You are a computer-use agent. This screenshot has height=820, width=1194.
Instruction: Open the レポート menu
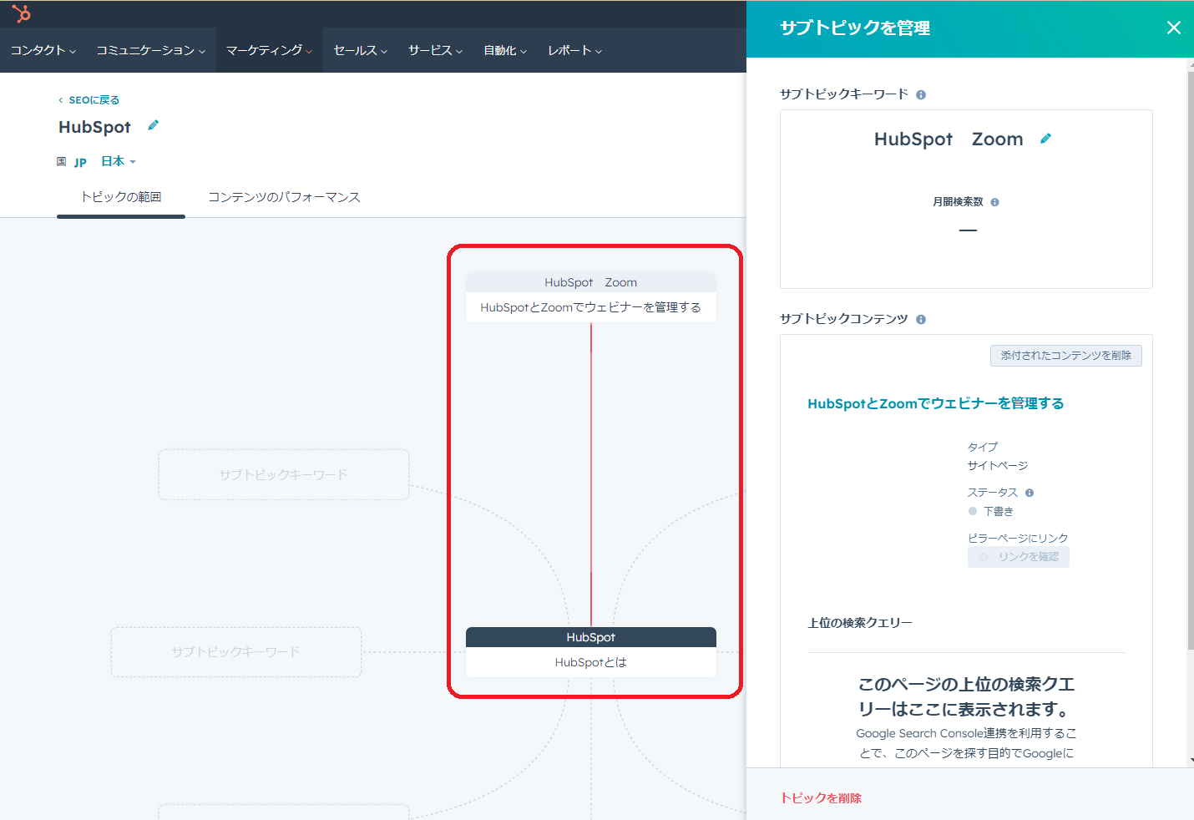pyautogui.click(x=575, y=50)
